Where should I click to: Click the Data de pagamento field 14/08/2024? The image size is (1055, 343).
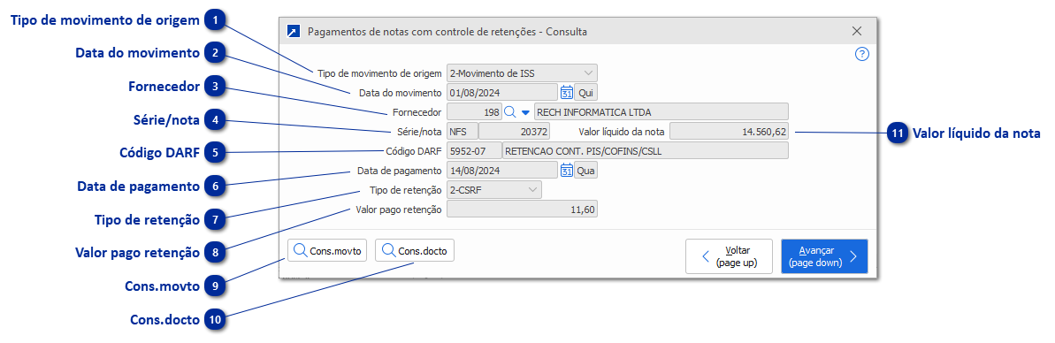click(x=502, y=171)
